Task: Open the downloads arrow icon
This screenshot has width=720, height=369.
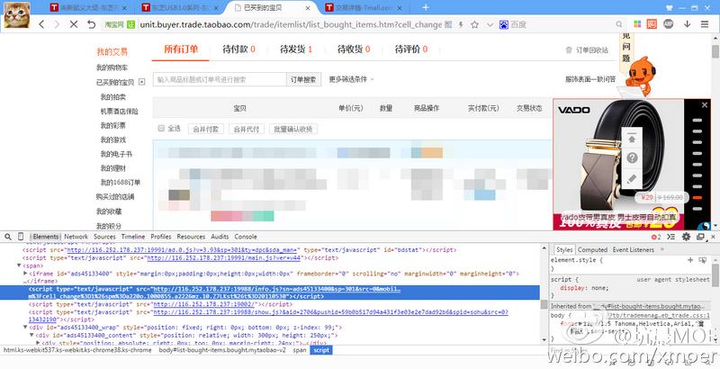Action: coord(687,24)
